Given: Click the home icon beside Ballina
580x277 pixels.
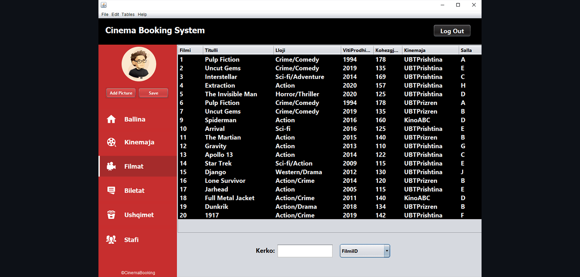Looking at the screenshot, I should click(x=111, y=119).
